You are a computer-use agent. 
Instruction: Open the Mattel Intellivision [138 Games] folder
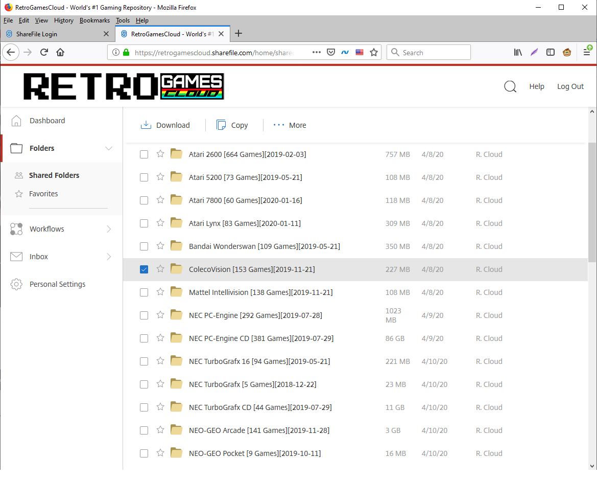[x=261, y=292]
